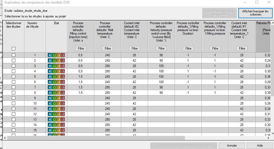Open help with the Aide button
The height and width of the screenshot is (149, 274).
[260, 146]
